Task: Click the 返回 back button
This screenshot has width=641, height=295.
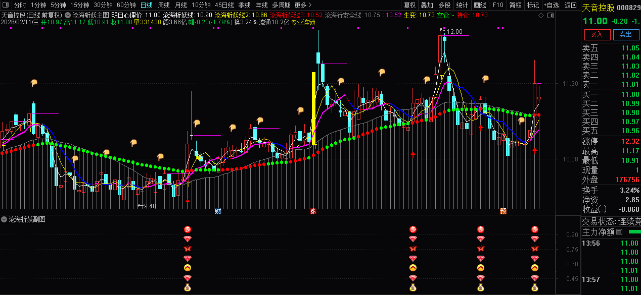Action: 571,5
